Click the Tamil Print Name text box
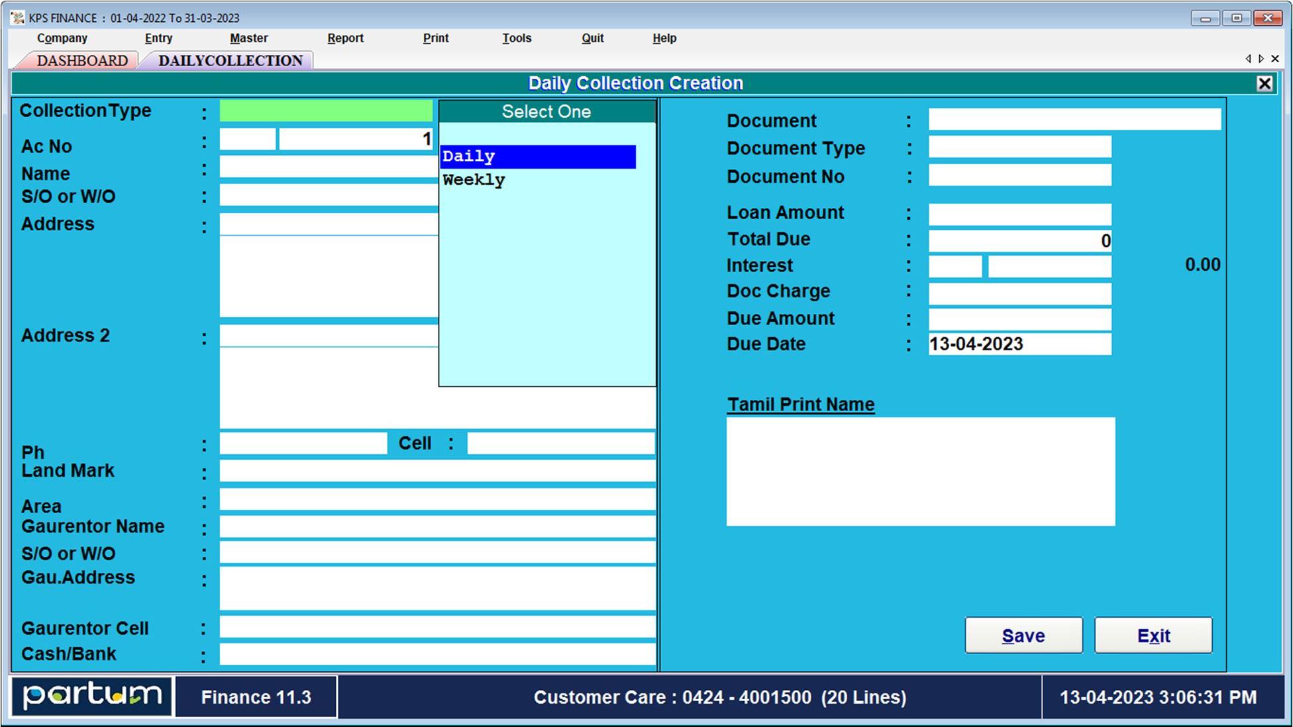 [x=921, y=471]
